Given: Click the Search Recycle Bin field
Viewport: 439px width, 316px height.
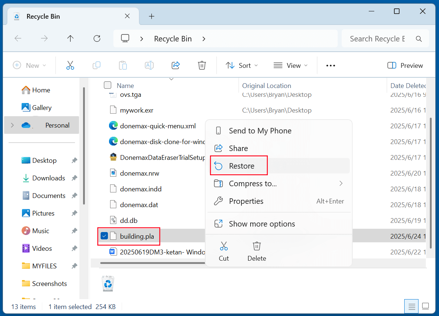Looking at the screenshot, I should pos(377,39).
